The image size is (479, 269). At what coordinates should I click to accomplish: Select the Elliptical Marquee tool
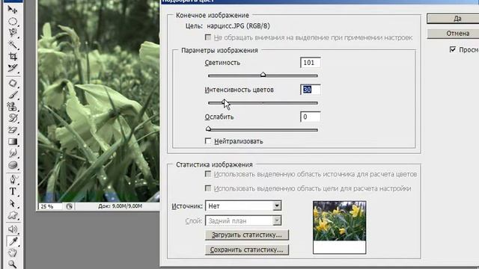click(13, 22)
